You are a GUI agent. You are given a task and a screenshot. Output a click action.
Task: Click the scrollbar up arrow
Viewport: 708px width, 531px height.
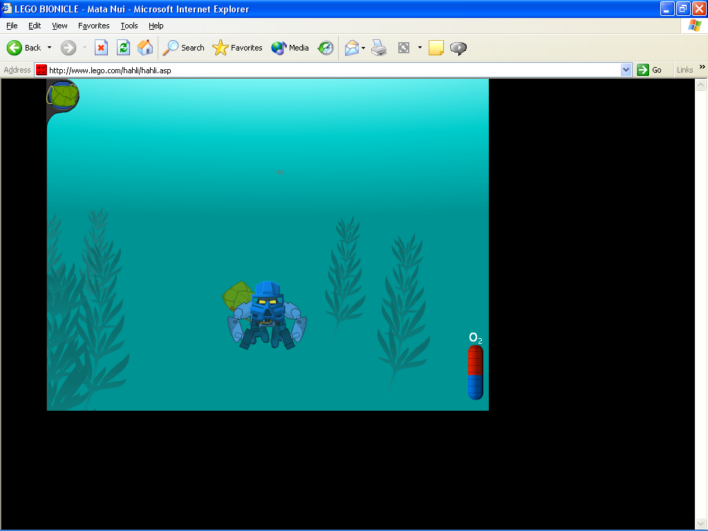coord(701,84)
